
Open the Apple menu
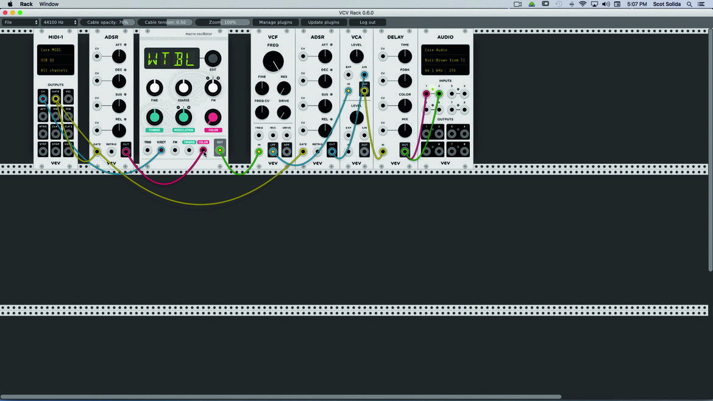[x=10, y=4]
